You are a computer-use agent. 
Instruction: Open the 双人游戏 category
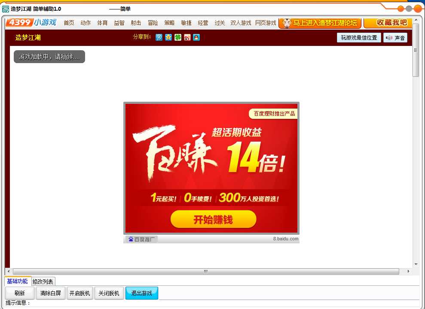click(241, 23)
